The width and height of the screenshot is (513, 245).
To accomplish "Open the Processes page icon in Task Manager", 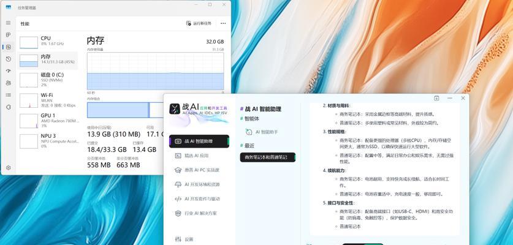I will (x=9, y=35).
